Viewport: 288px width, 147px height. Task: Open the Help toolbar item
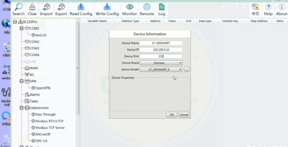tap(268, 10)
